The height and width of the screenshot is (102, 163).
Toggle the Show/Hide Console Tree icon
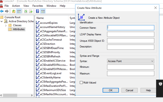[19, 11]
